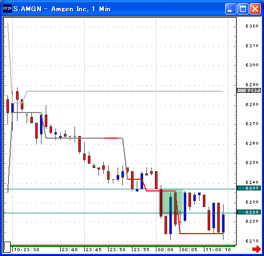Click the red scroll-right arrow
The width and height of the screenshot is (264, 256).
[x=257, y=249]
